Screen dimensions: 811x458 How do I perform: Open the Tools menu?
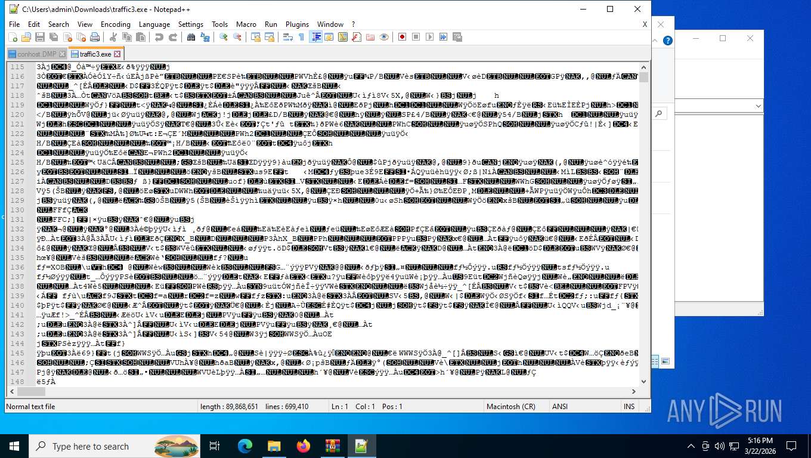click(220, 24)
